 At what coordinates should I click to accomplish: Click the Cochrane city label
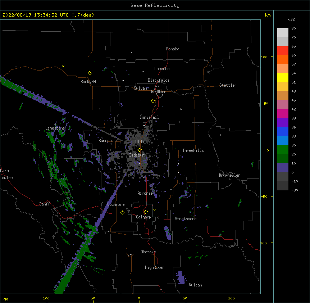(116, 204)
